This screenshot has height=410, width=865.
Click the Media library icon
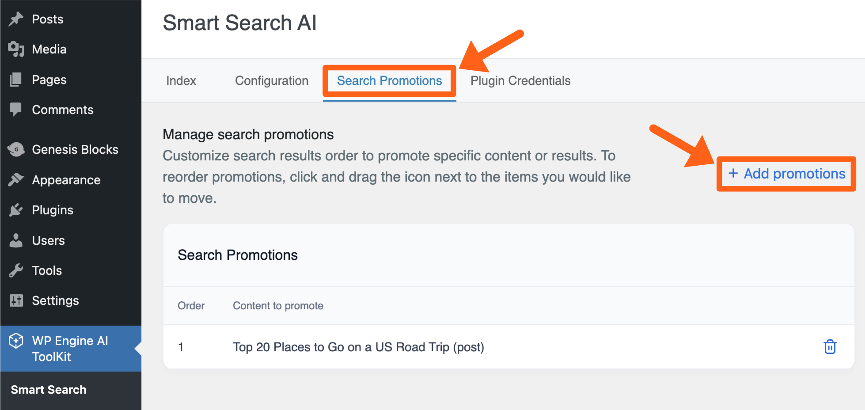16,49
